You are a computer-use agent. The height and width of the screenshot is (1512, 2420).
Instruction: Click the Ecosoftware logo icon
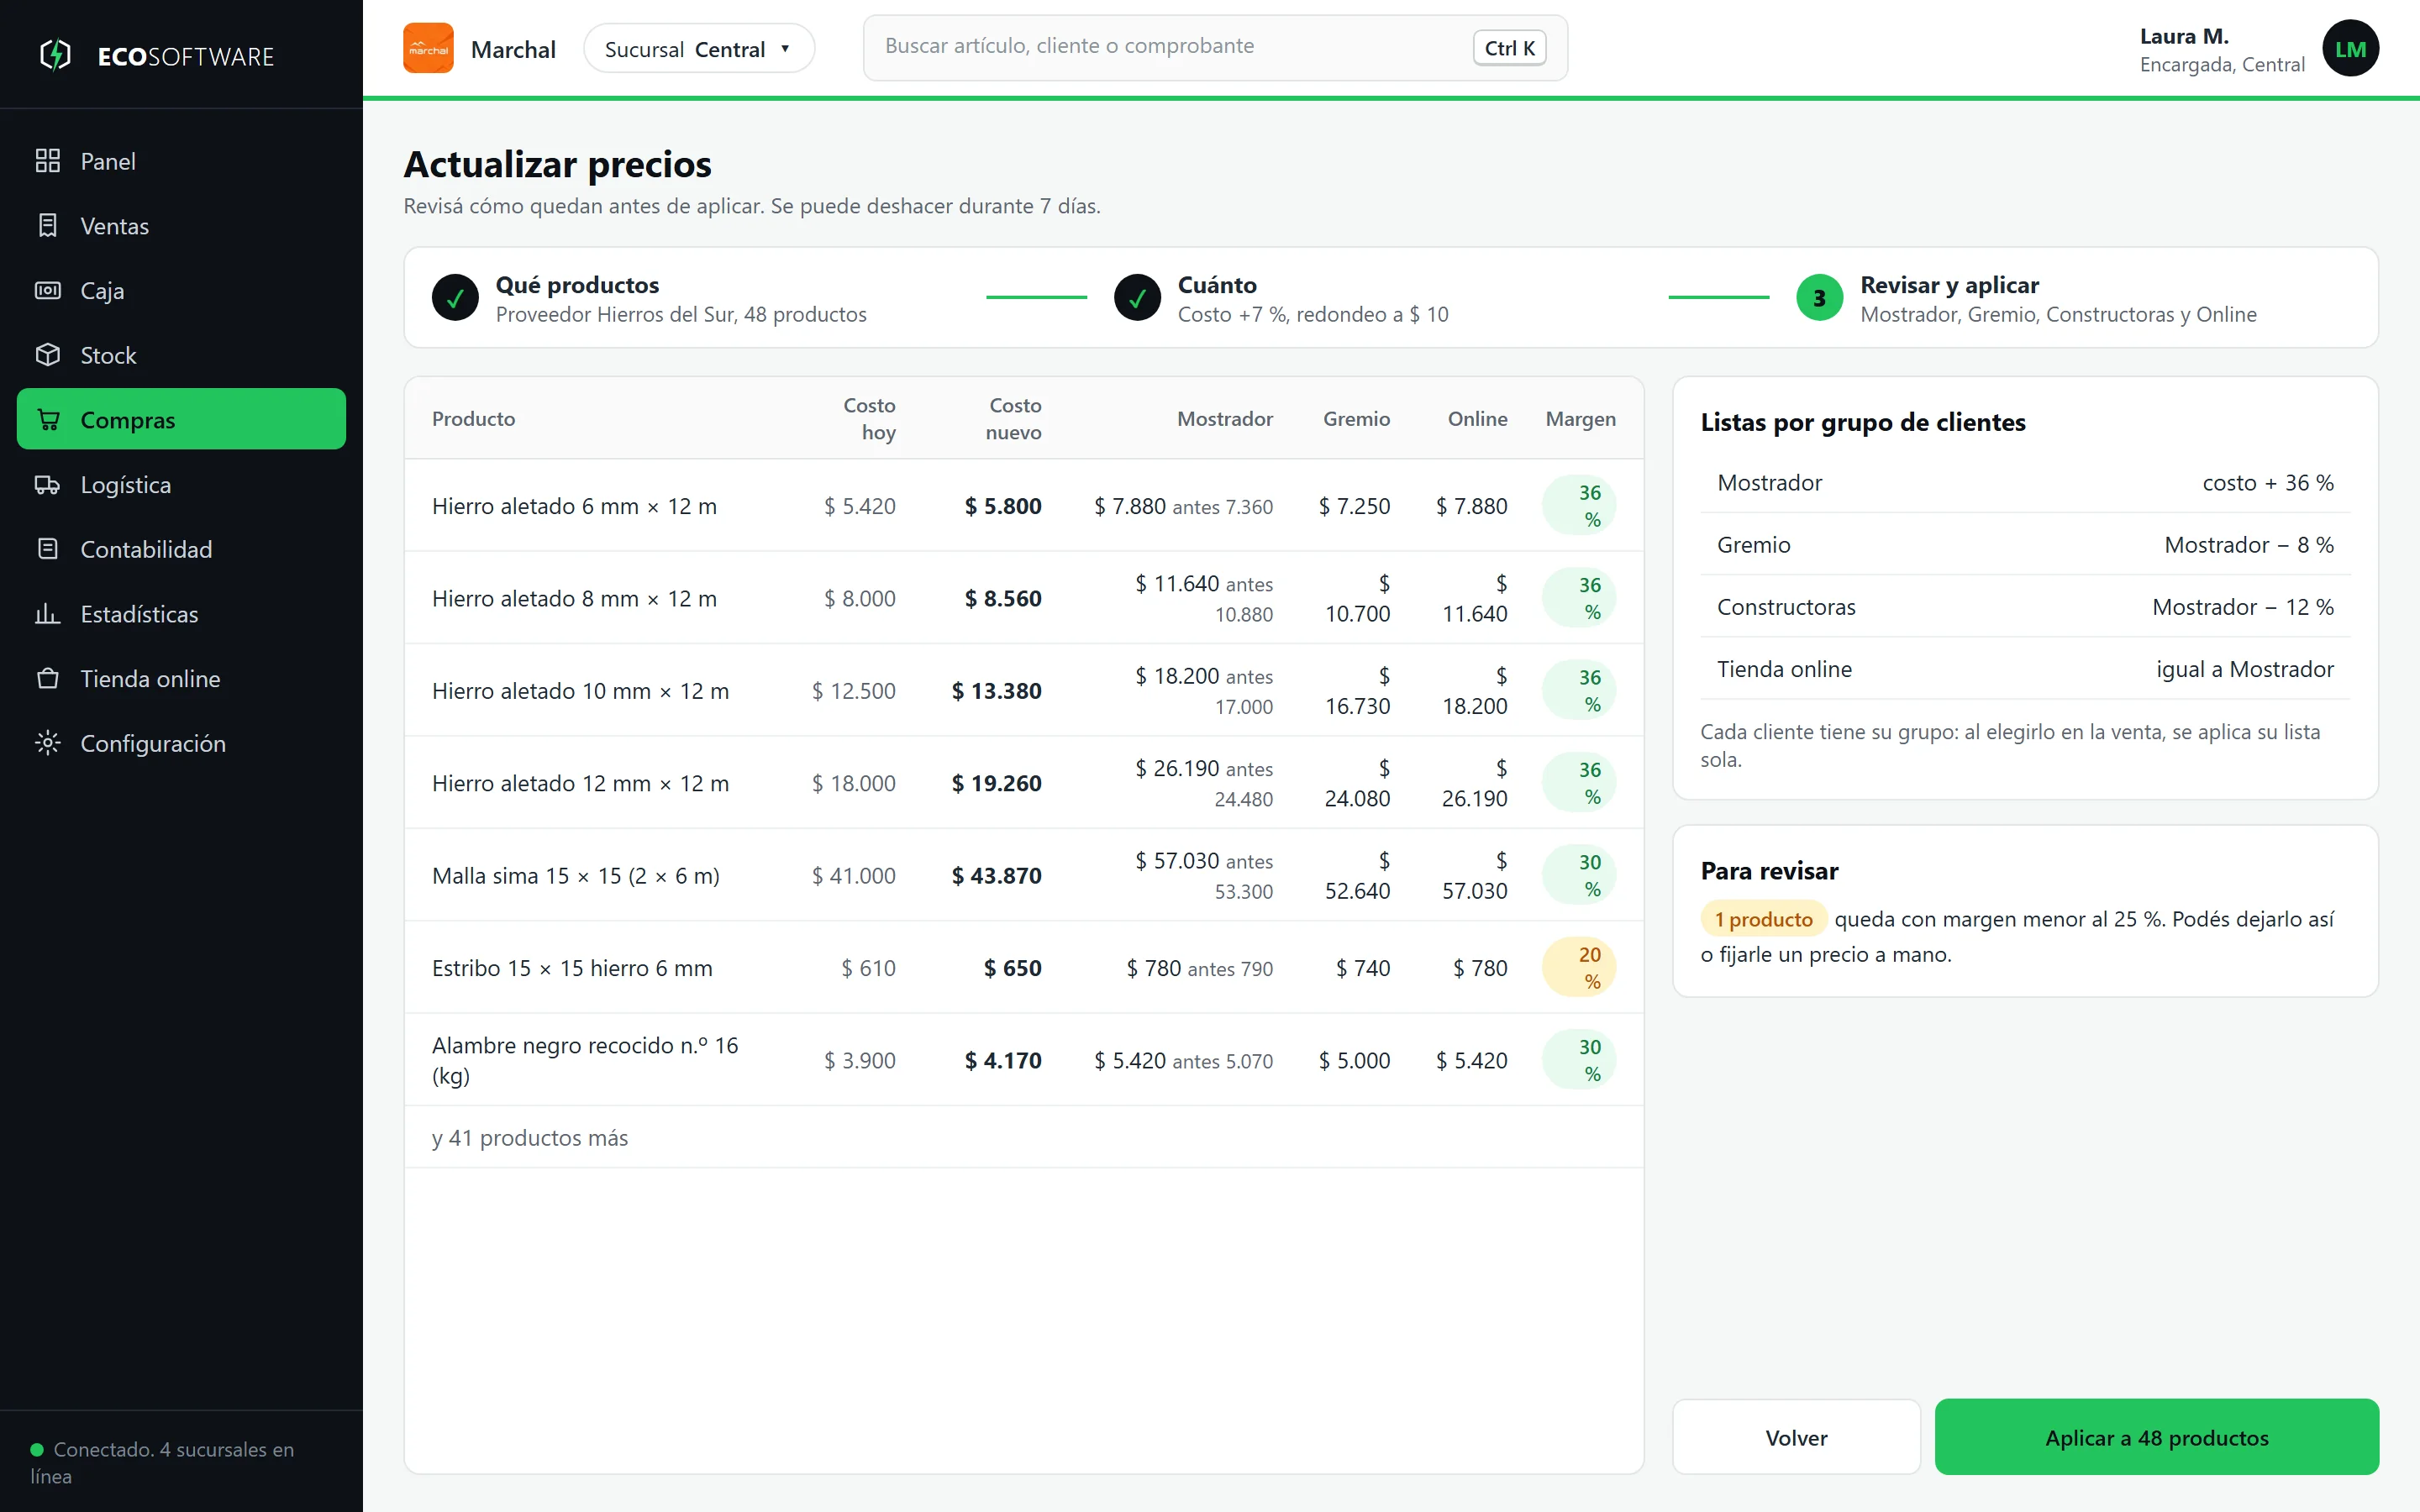[55, 55]
